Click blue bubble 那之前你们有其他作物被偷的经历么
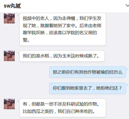The width and height of the screenshot is (129, 119). [x=88, y=72]
